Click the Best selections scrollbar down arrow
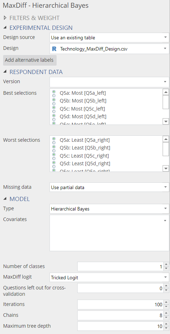 coord(166,121)
